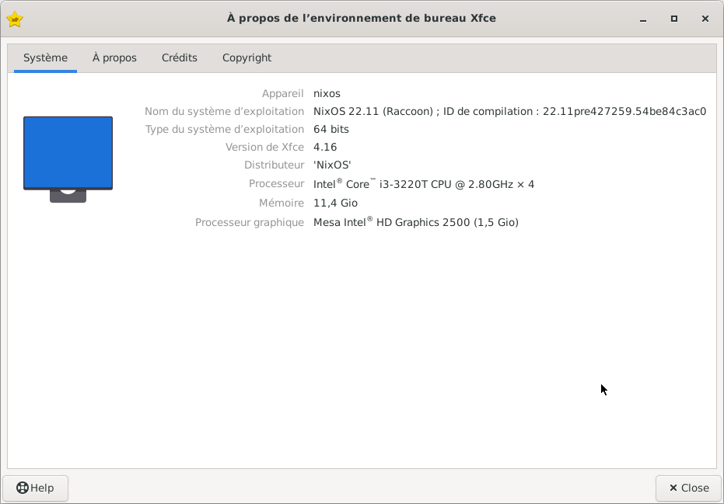The width and height of the screenshot is (724, 504).
Task: Minimize the Xfce about window
Action: (642, 19)
